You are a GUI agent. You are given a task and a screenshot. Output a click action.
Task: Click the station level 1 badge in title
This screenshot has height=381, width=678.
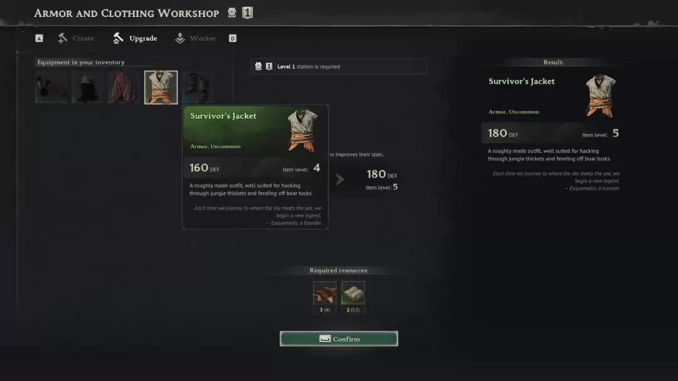[x=247, y=13]
